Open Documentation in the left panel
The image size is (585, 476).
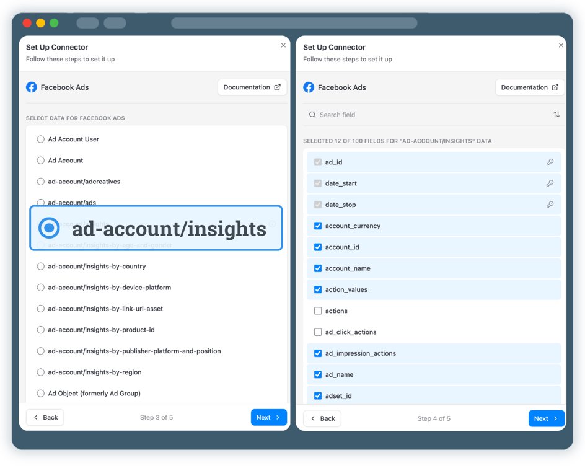(252, 87)
